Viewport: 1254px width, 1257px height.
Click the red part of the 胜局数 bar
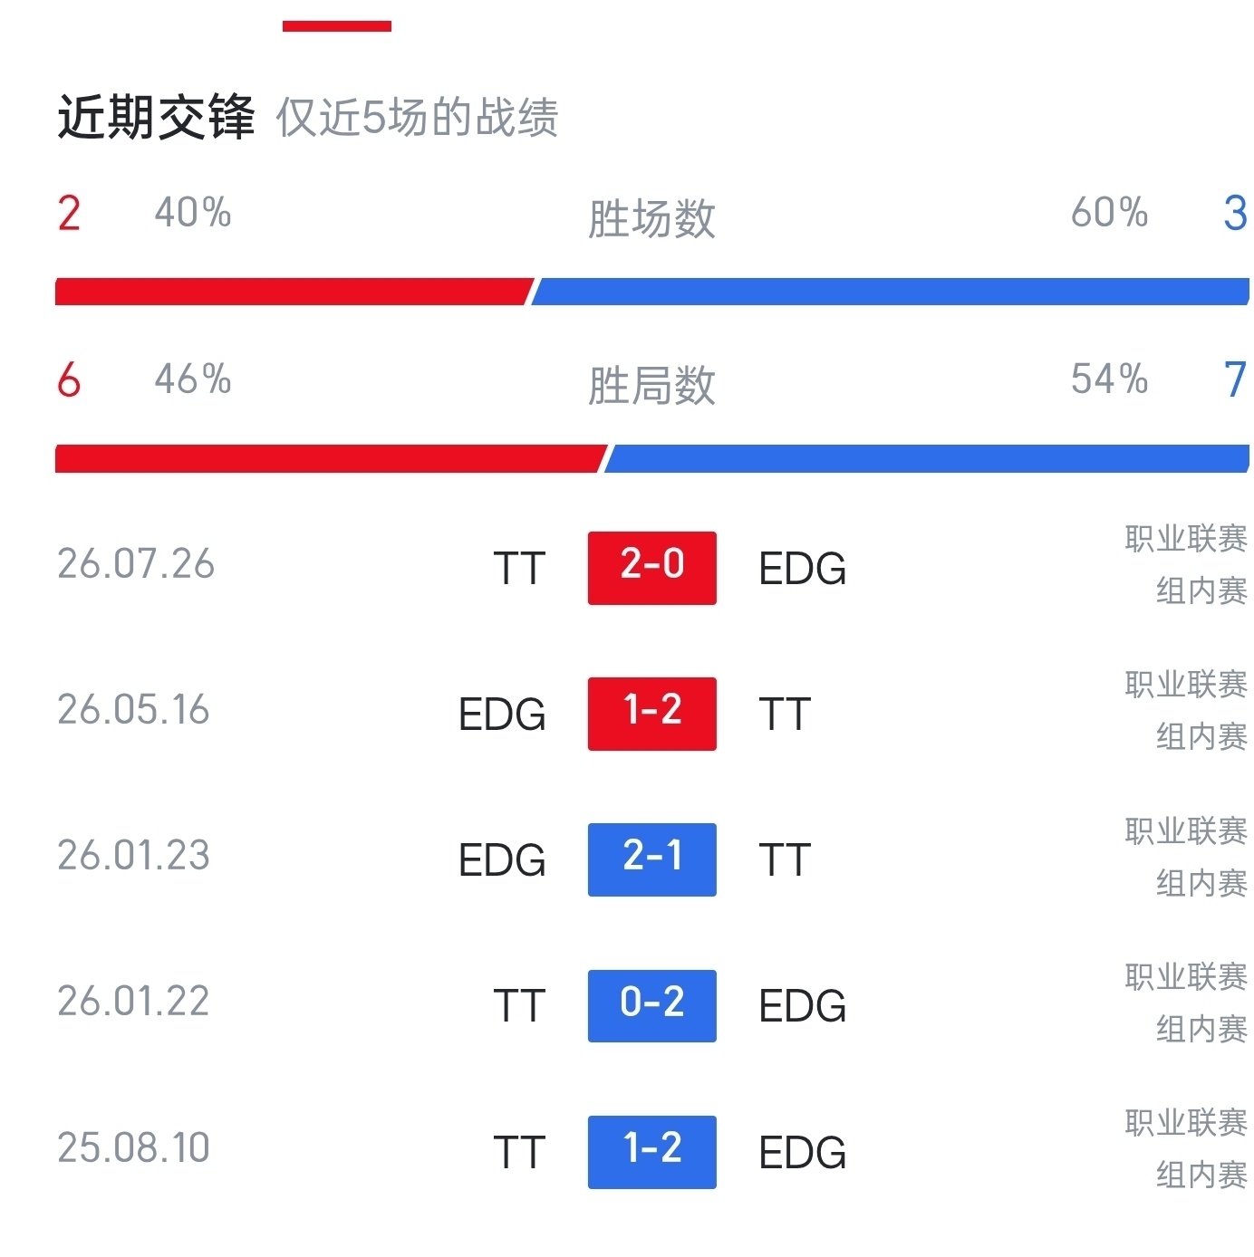(x=331, y=458)
